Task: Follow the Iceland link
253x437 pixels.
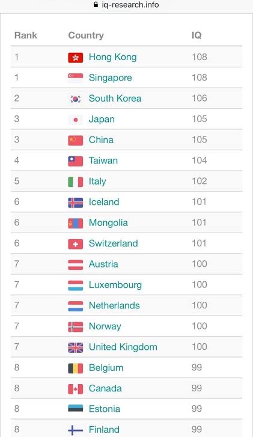Action: [104, 202]
